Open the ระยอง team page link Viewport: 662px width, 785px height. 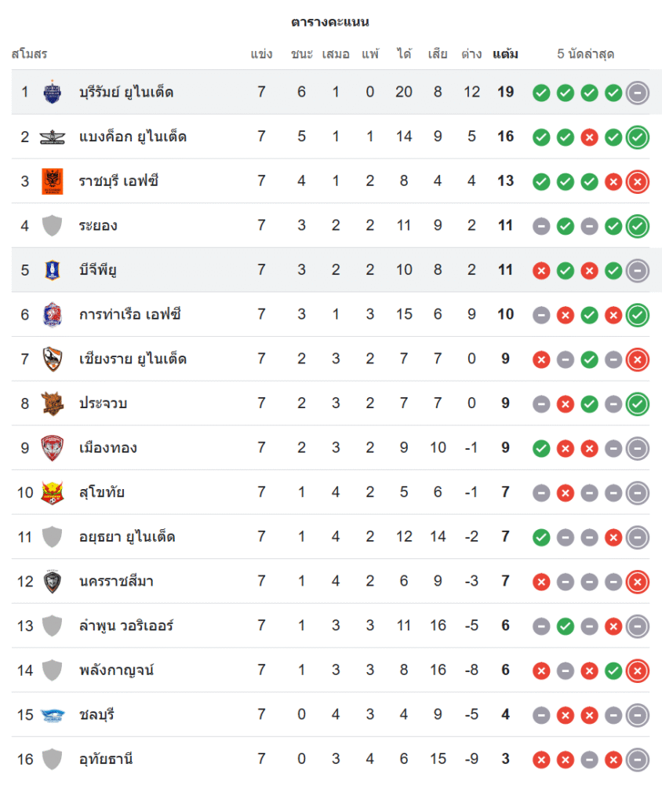pos(98,226)
